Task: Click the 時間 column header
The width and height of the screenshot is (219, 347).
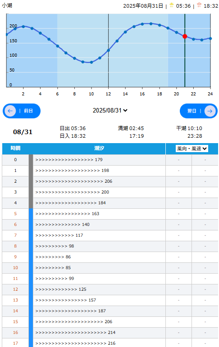Action: click(15, 148)
